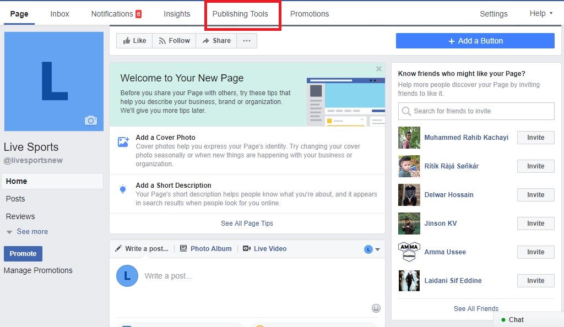
Task: Invite Muhammed Rahib Kachayi
Action: tap(535, 138)
